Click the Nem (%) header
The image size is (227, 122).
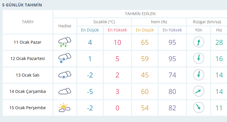click(159, 22)
